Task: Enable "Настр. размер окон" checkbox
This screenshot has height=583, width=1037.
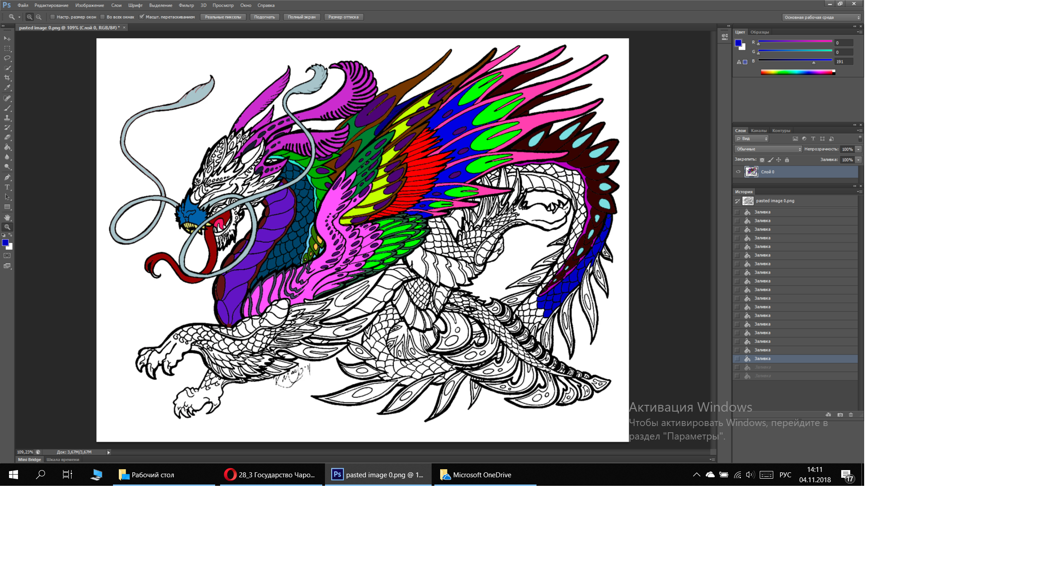Action: [x=53, y=17]
